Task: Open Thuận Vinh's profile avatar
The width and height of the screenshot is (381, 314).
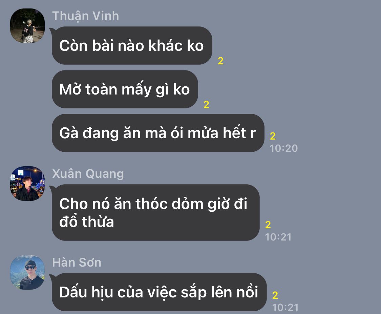Action: point(27,26)
